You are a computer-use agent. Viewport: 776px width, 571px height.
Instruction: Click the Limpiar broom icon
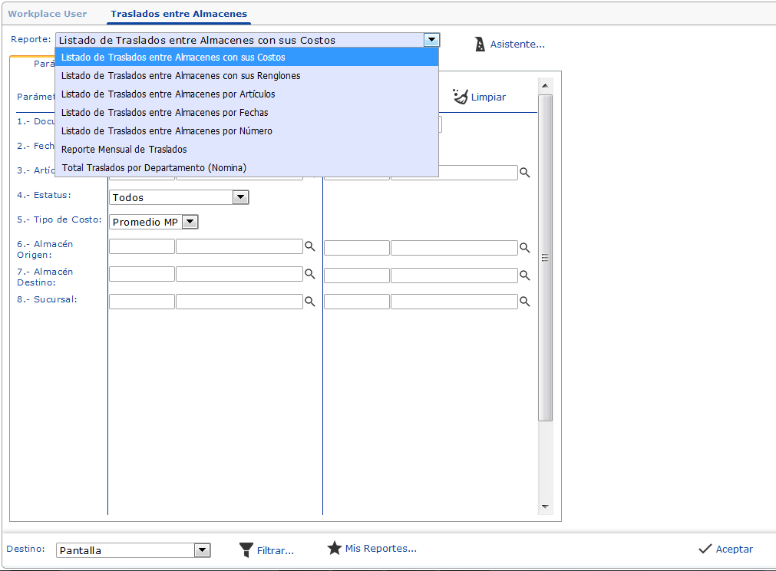(x=461, y=96)
